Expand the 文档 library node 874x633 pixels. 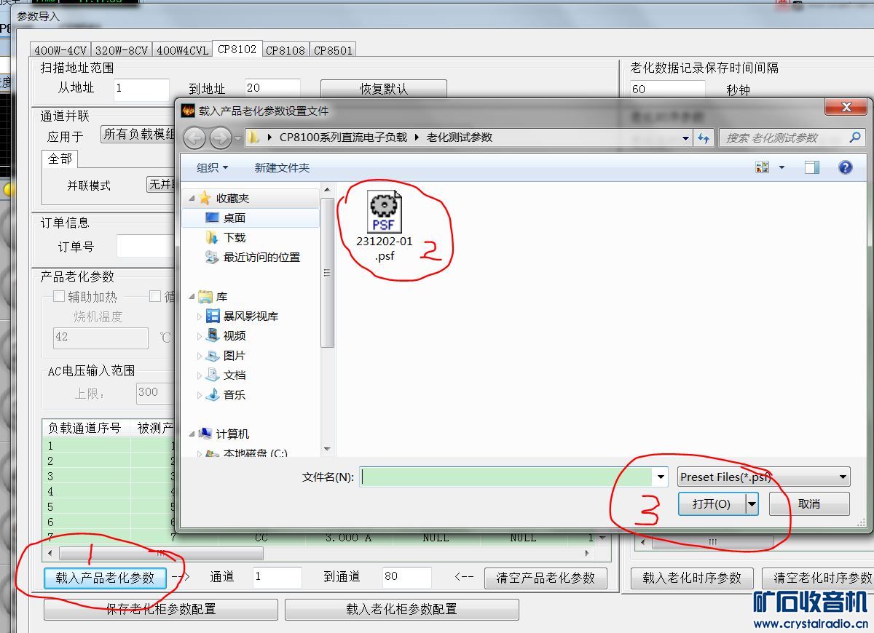[x=200, y=375]
